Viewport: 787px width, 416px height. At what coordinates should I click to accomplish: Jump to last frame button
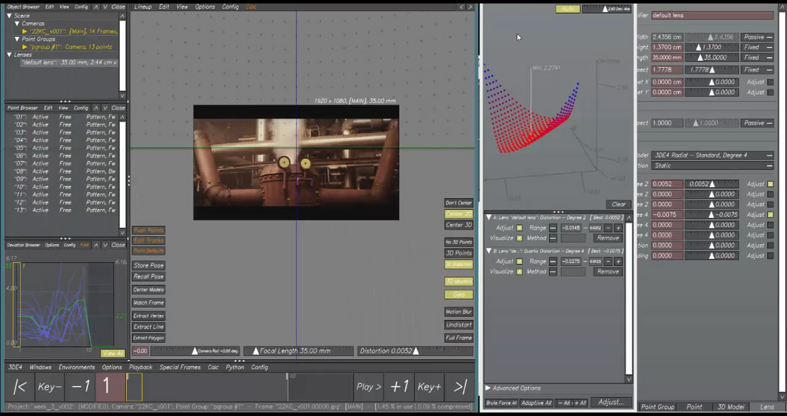click(460, 387)
